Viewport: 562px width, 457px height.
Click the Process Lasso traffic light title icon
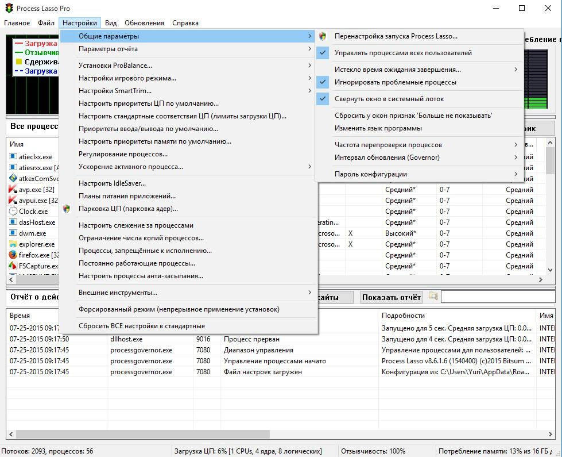pos(9,8)
